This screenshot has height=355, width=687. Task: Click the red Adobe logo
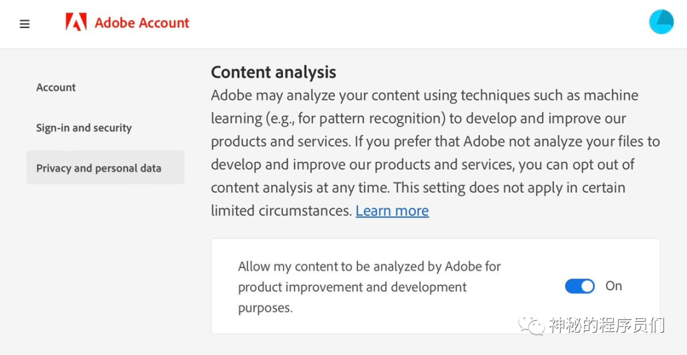click(76, 22)
